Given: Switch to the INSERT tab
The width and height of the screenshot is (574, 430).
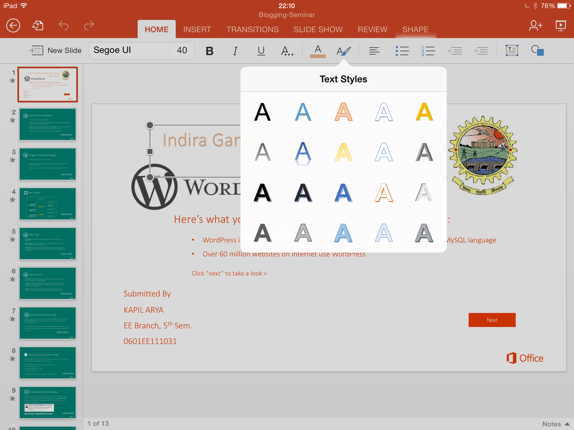Looking at the screenshot, I should [x=197, y=29].
